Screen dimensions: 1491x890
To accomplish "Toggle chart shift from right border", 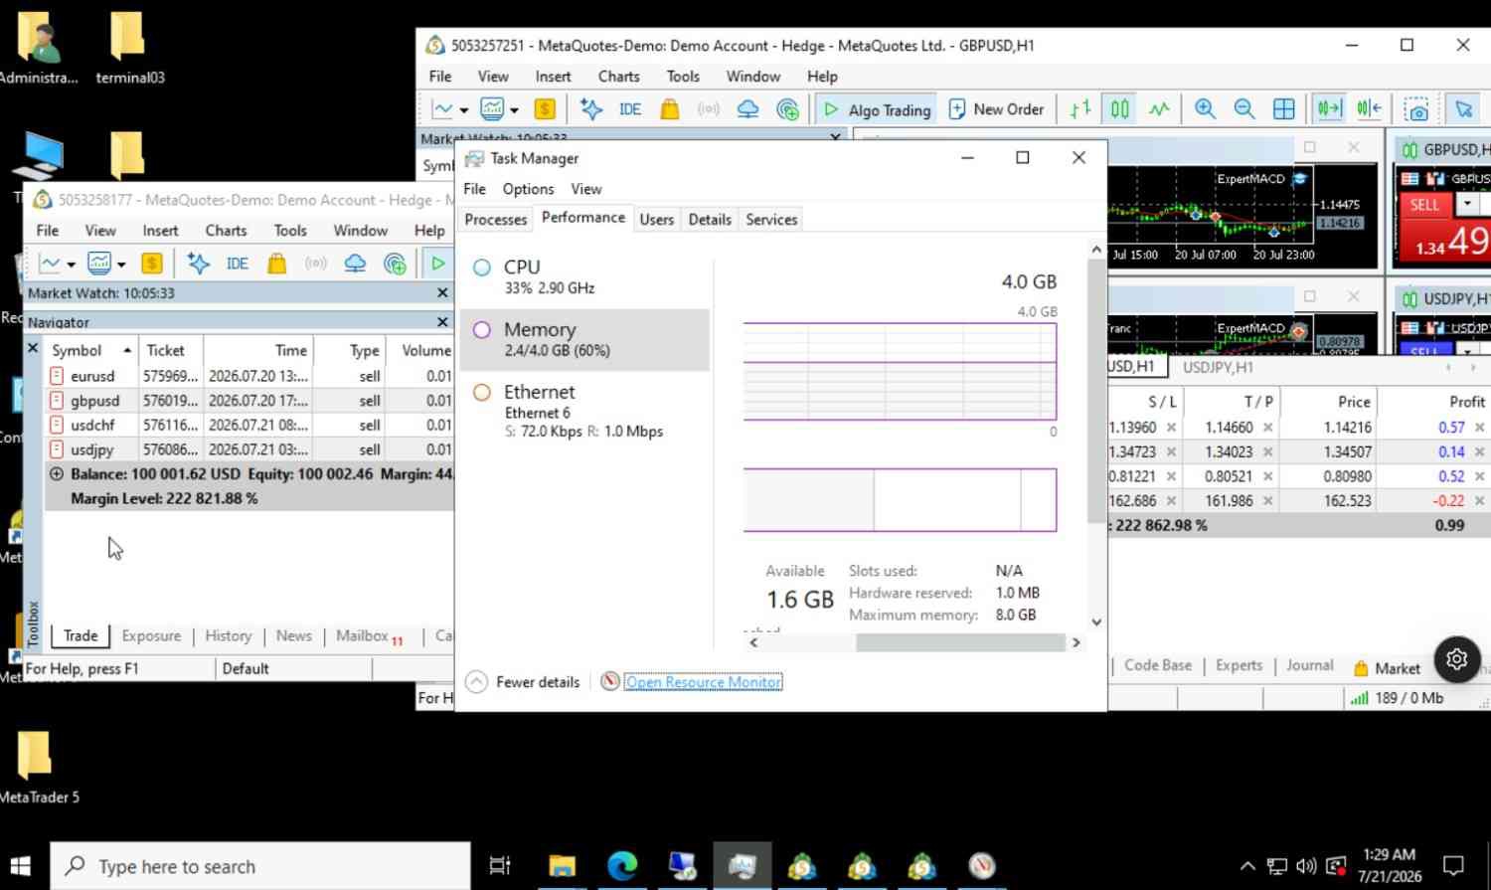I will [x=1369, y=109].
